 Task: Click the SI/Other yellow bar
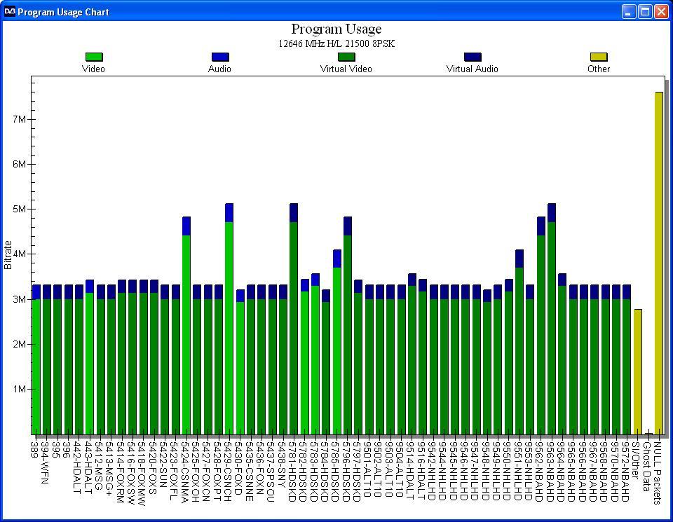tap(638, 371)
